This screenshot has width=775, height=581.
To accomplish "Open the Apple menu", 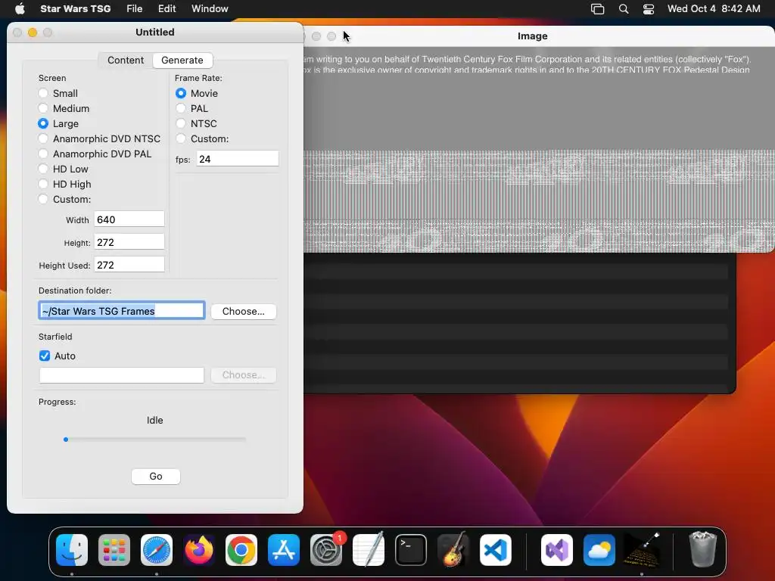I will (20, 8).
